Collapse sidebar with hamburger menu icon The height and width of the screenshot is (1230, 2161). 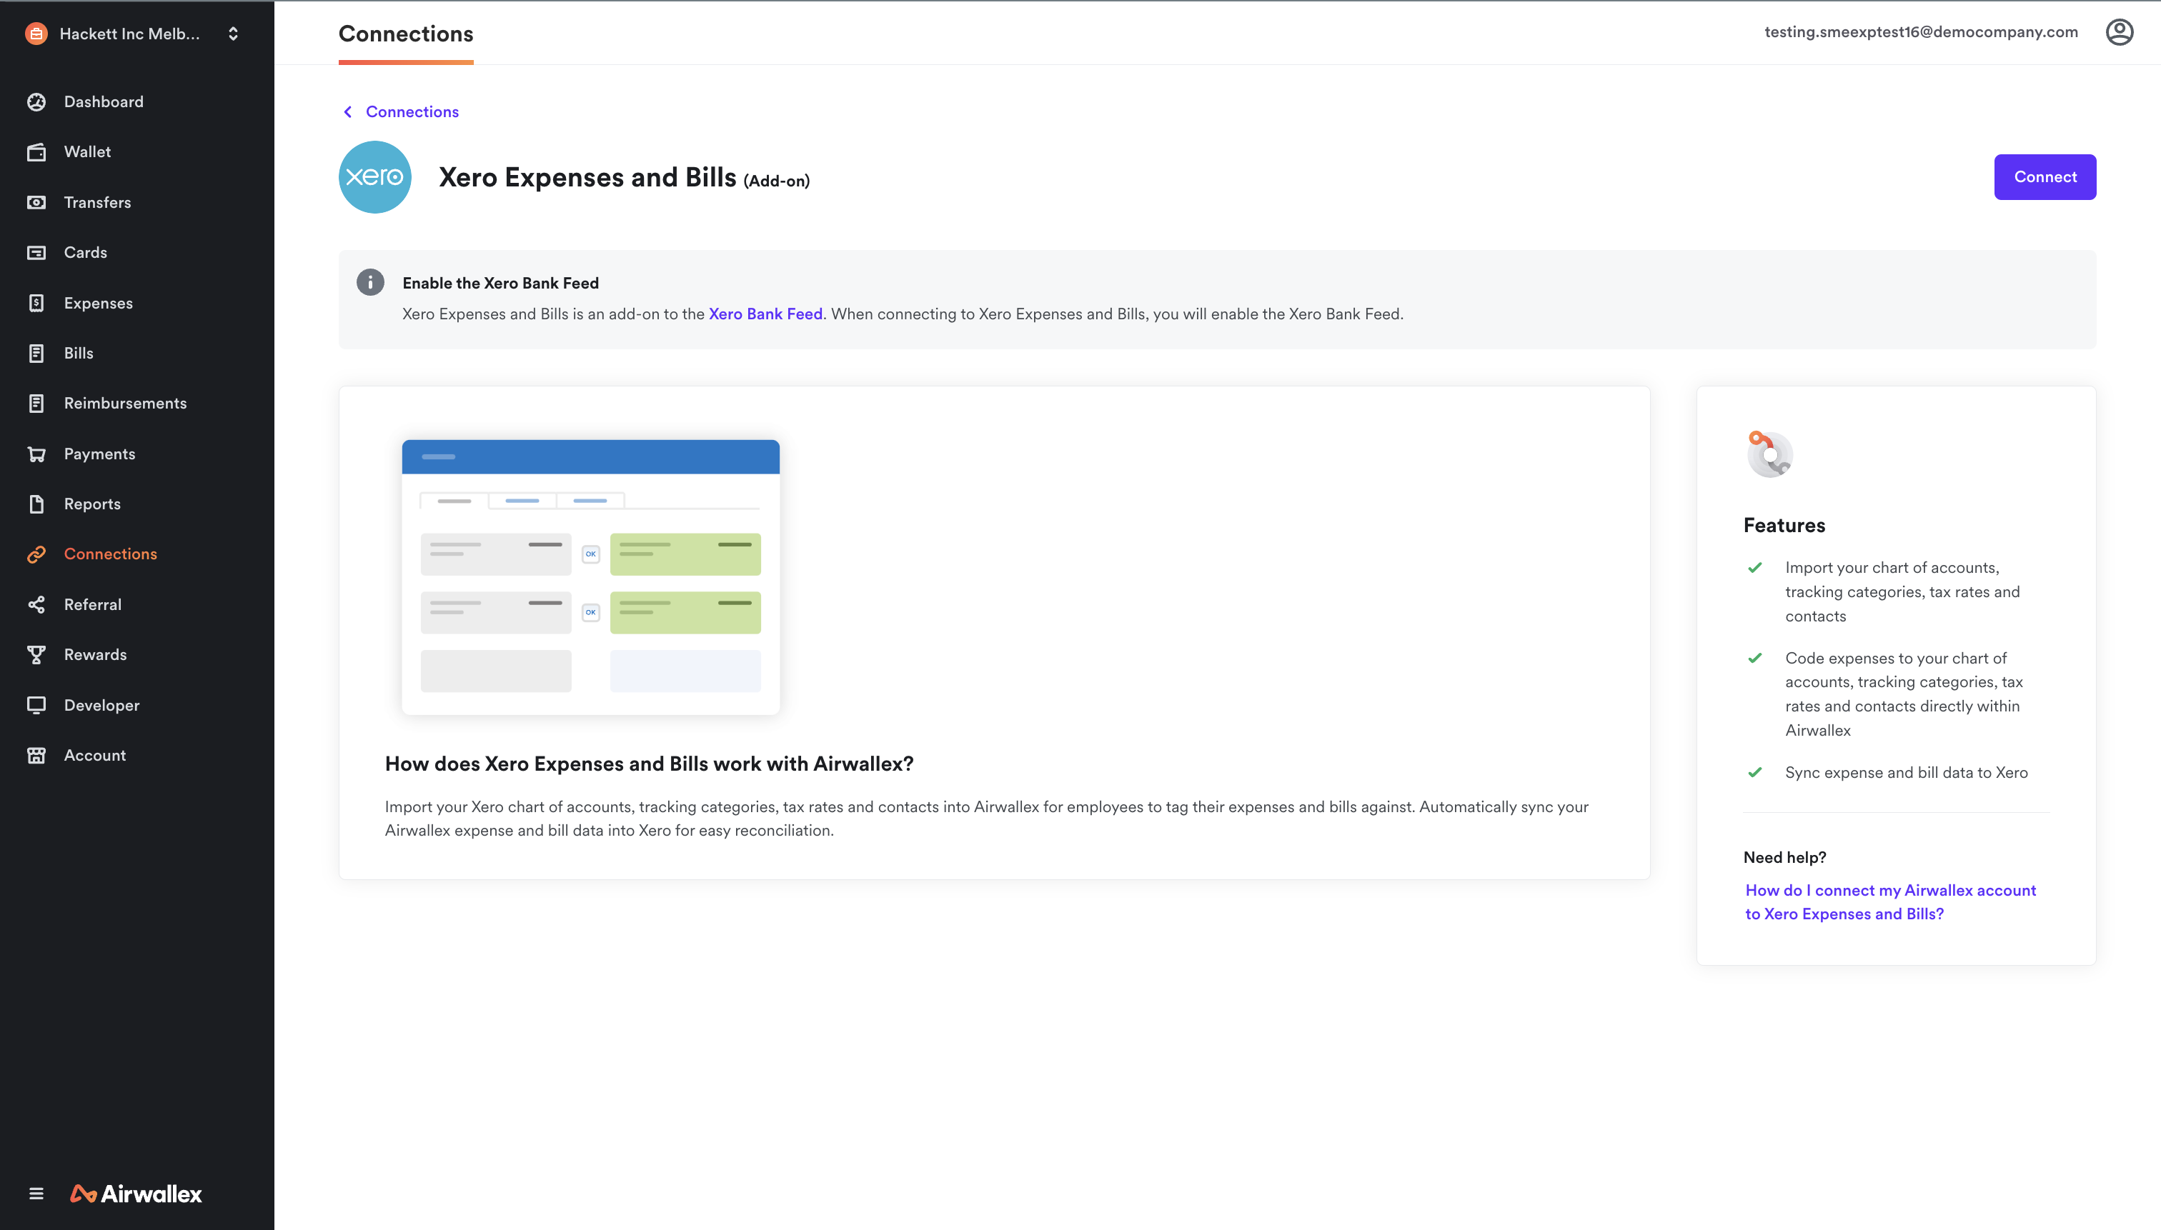pos(36,1194)
